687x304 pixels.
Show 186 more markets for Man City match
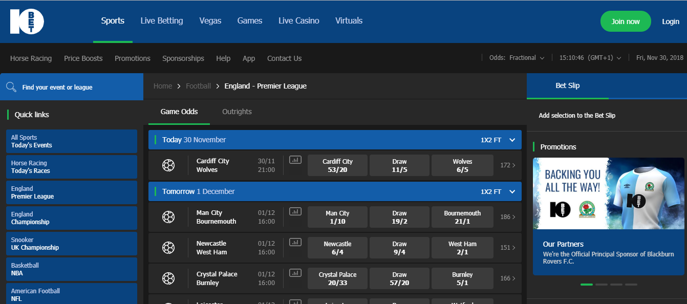508,217
